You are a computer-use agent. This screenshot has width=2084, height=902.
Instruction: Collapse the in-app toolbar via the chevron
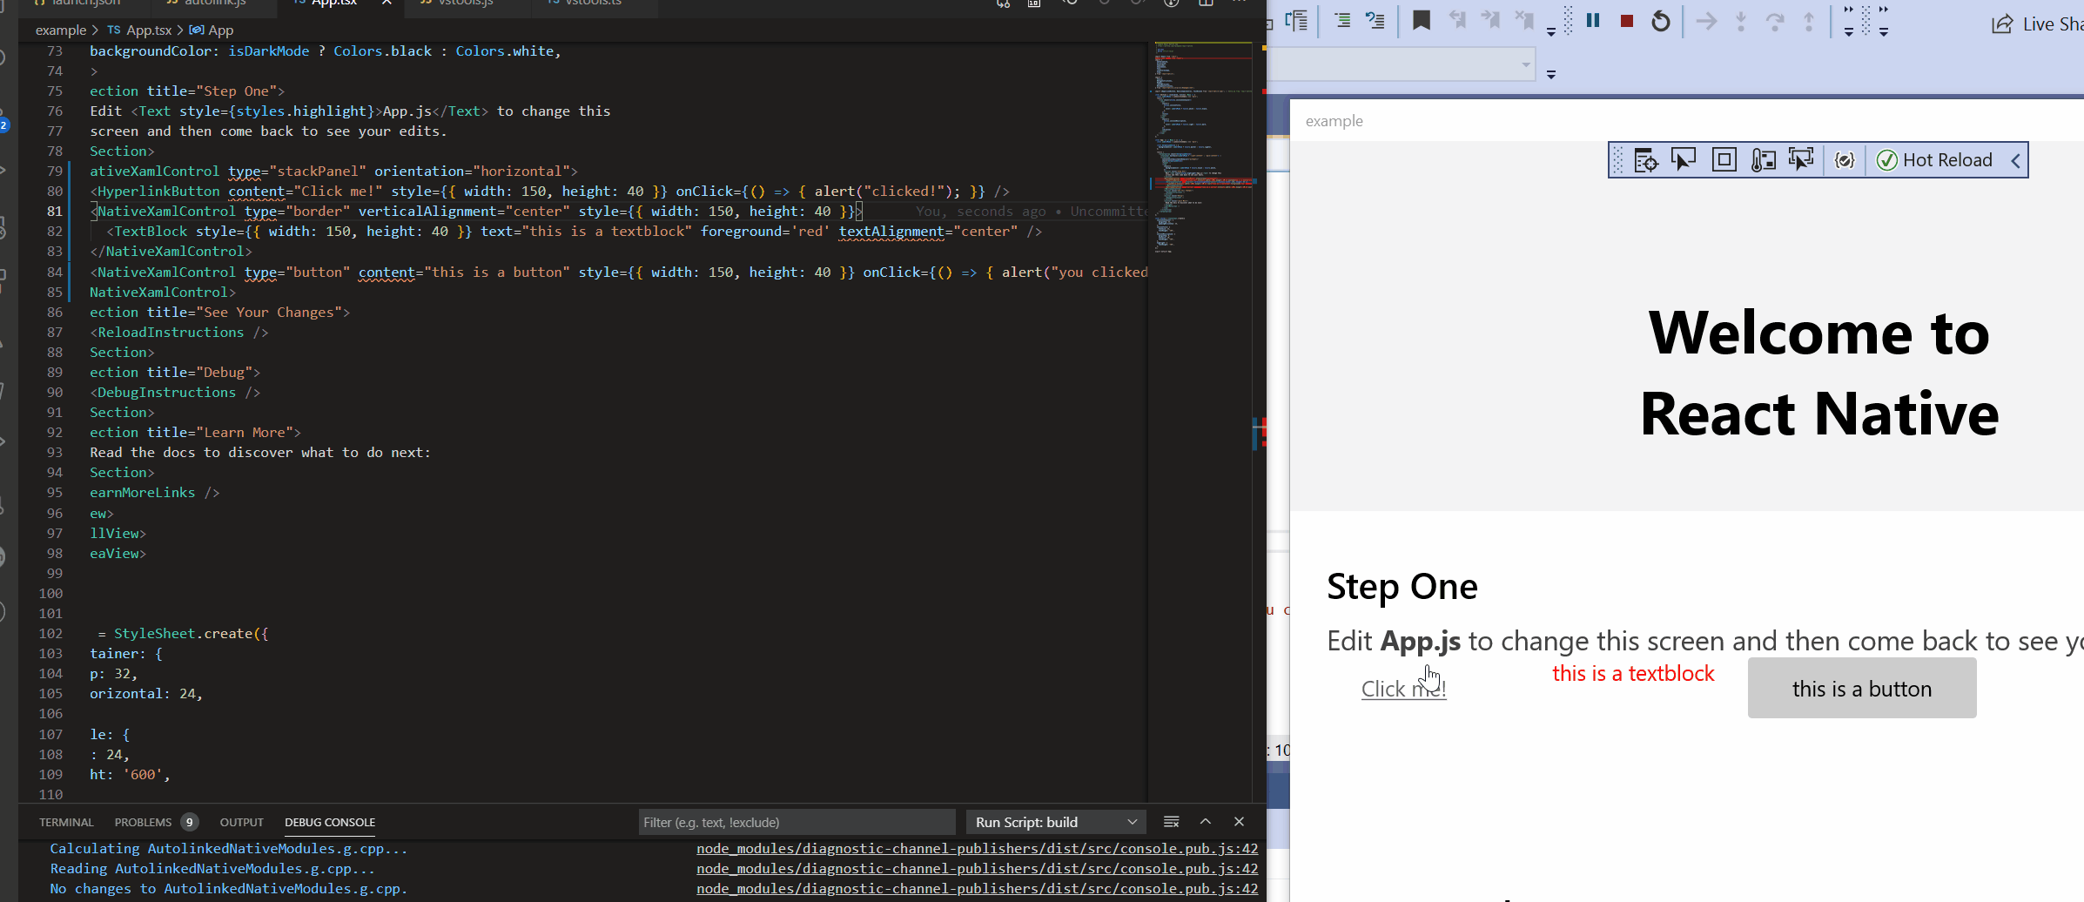point(2016,159)
